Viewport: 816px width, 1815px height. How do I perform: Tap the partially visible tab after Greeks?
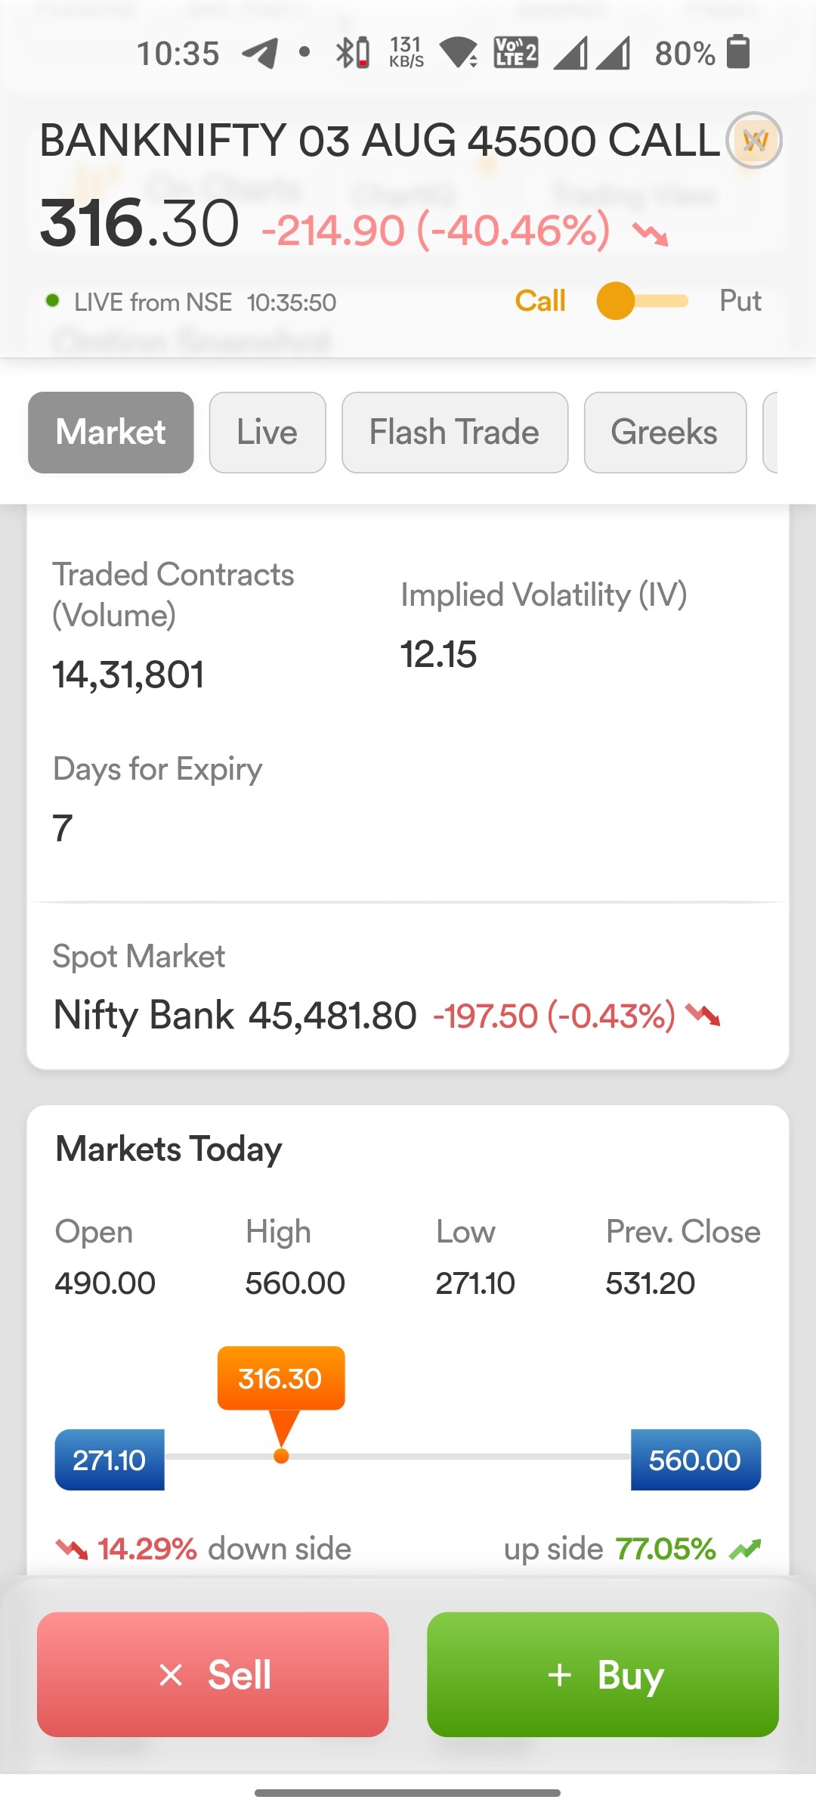click(771, 433)
